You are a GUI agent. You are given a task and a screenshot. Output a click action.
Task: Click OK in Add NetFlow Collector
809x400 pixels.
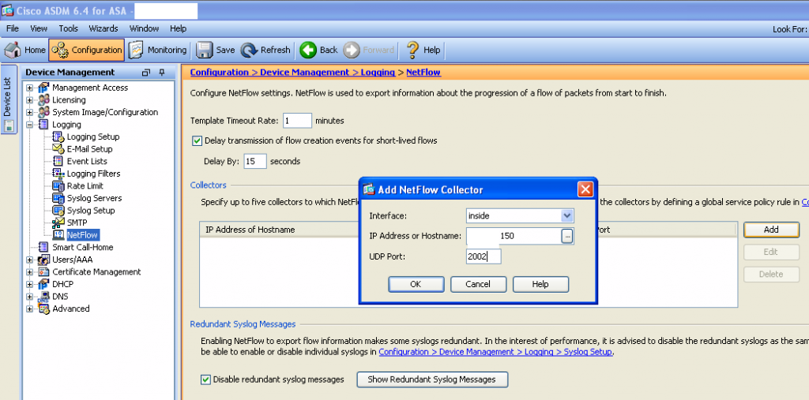pos(416,284)
